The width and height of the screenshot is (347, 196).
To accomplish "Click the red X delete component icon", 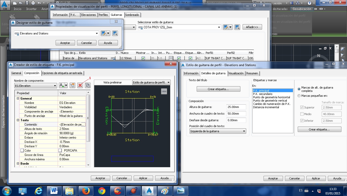I will coord(80,85).
